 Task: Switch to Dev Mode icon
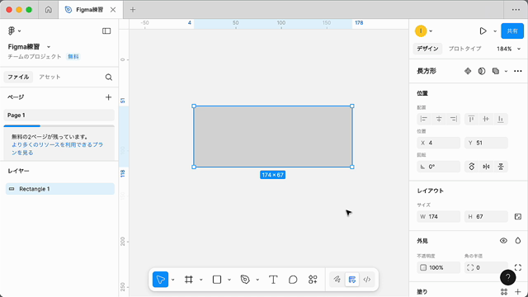click(x=367, y=280)
